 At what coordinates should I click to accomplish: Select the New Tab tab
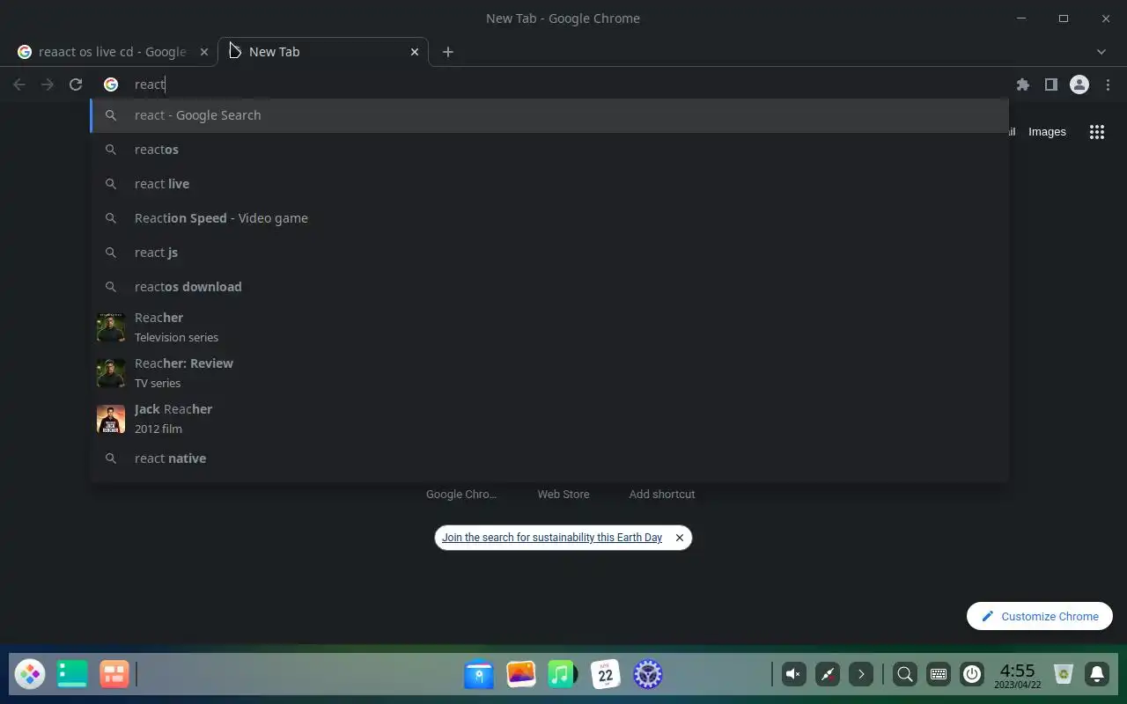[x=323, y=52]
